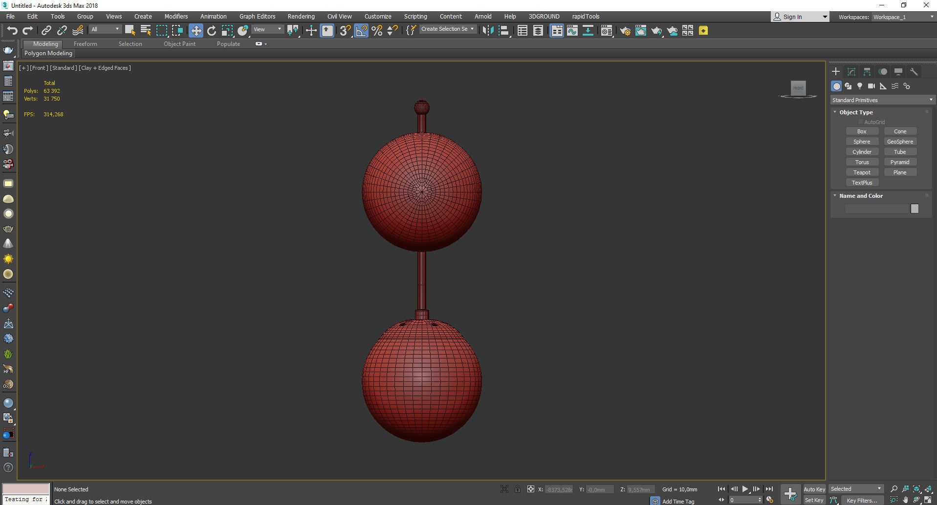Activate the Pan View hand tool

905,500
